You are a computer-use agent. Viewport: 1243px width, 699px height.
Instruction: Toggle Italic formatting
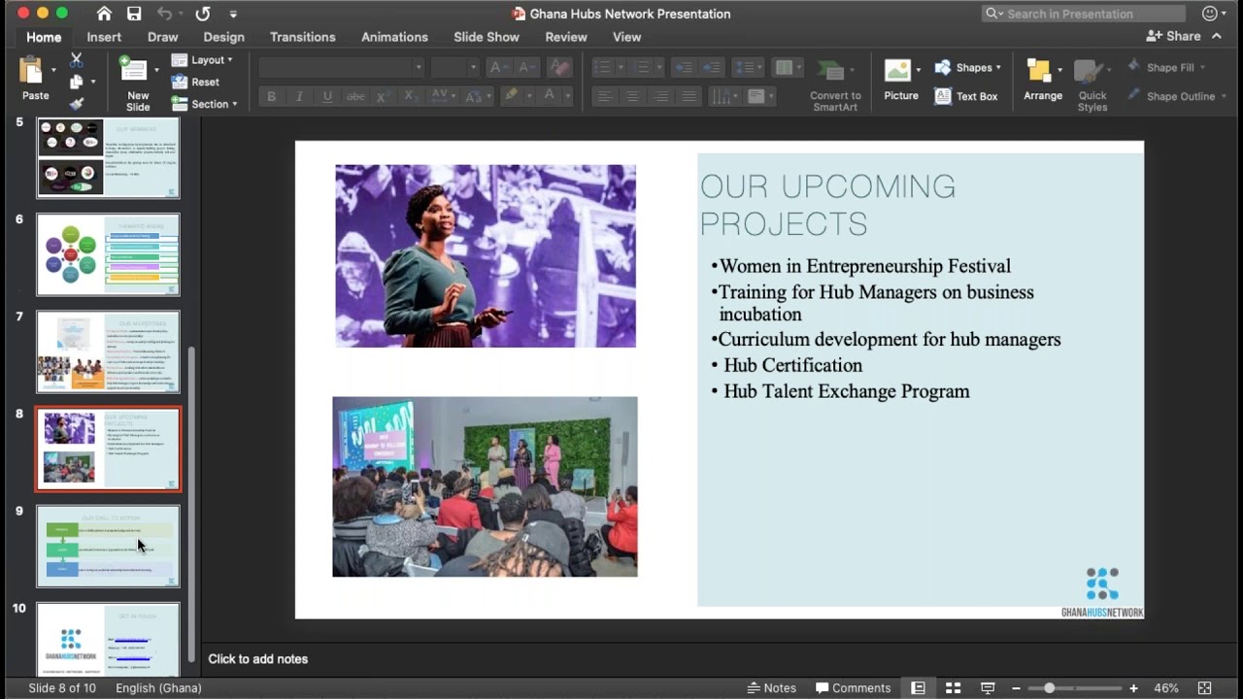[299, 96]
